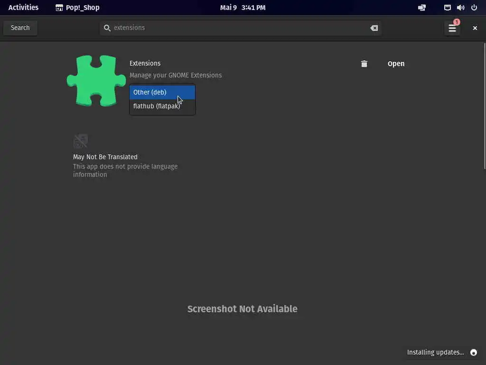This screenshot has height=365, width=486.
Task: Click the green puzzle piece Extensions icon
Action: pos(96,81)
